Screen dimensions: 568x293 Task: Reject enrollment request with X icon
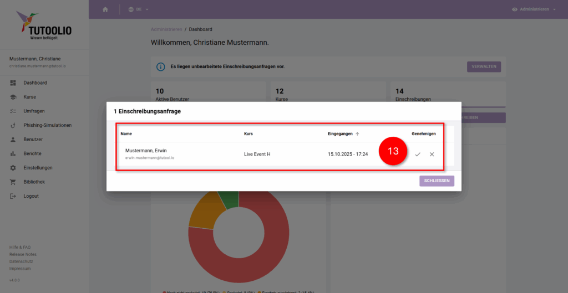point(432,155)
